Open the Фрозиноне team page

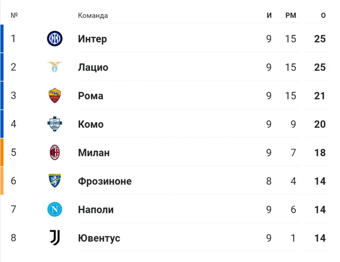(105, 181)
